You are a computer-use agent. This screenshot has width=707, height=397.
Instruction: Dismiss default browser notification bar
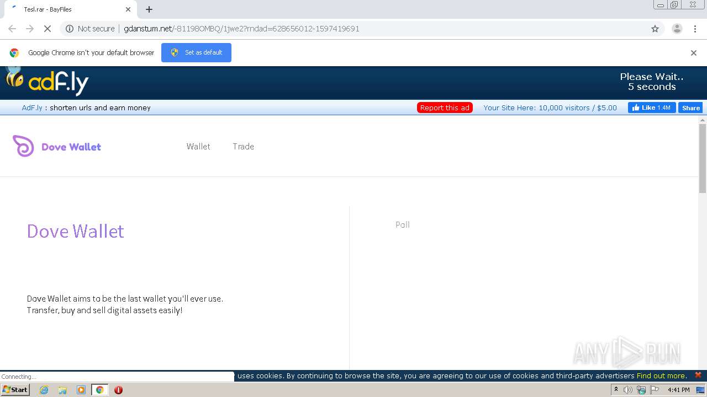click(694, 53)
